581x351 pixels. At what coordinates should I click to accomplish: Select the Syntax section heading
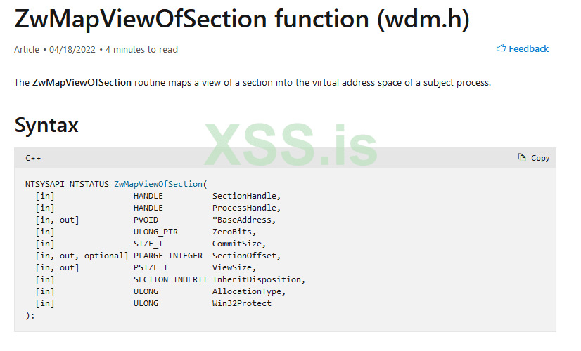[46, 125]
